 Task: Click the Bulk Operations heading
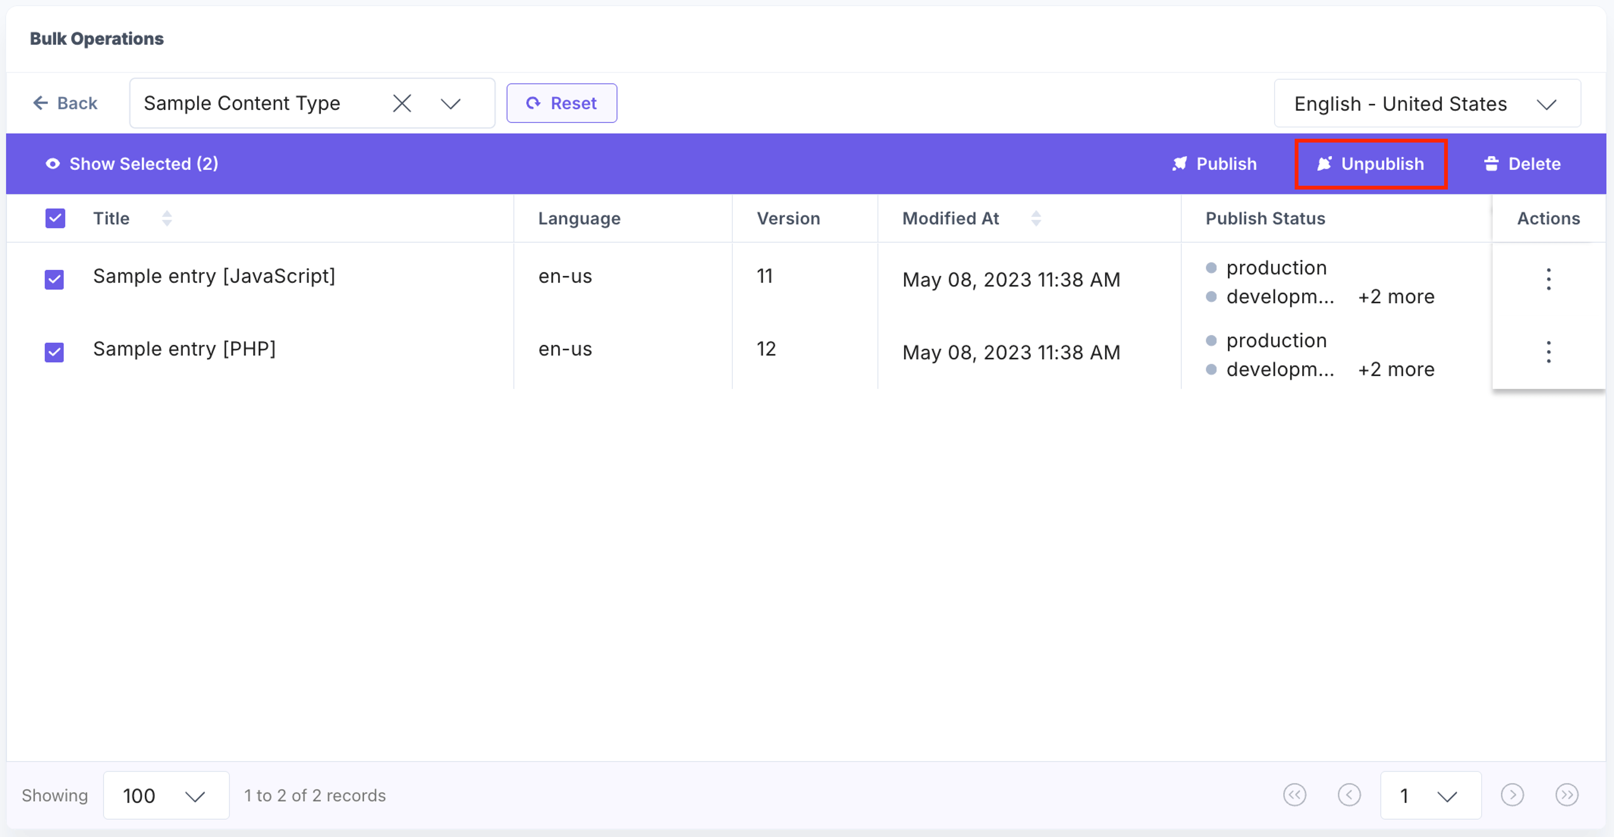97,39
